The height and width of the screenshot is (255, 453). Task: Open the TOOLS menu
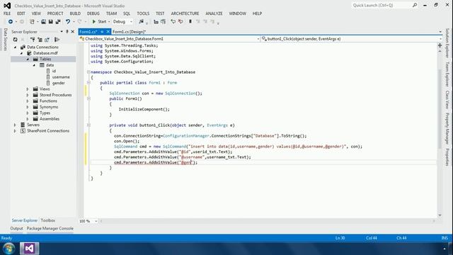point(143,13)
